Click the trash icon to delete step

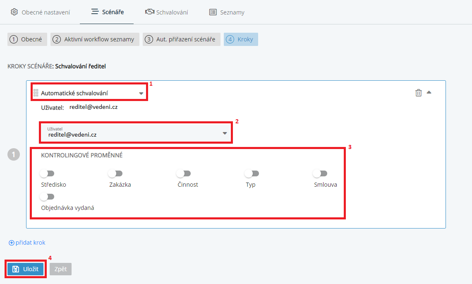pyautogui.click(x=418, y=93)
